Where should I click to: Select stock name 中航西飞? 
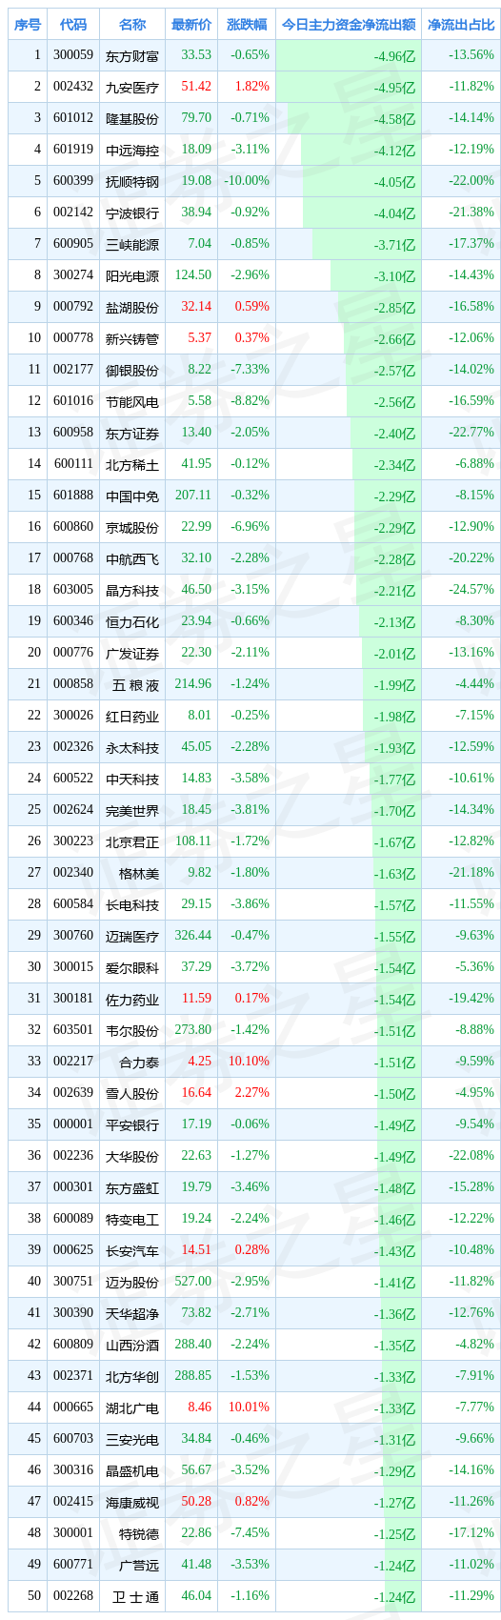tap(132, 559)
